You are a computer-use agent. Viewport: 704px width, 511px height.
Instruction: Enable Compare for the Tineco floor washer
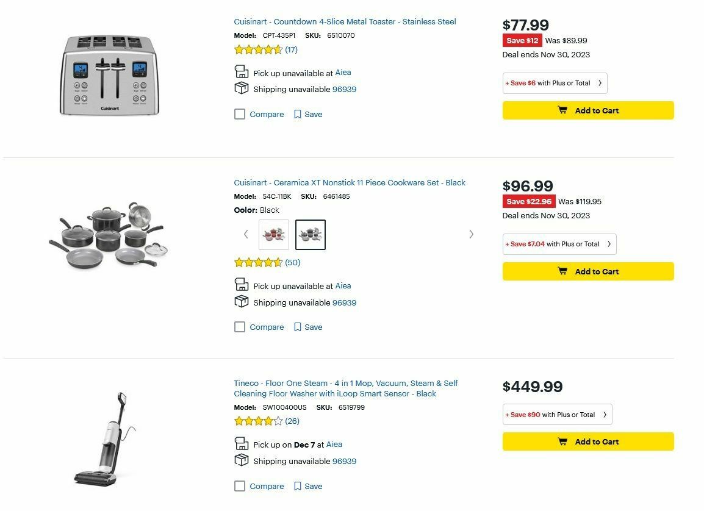(240, 486)
